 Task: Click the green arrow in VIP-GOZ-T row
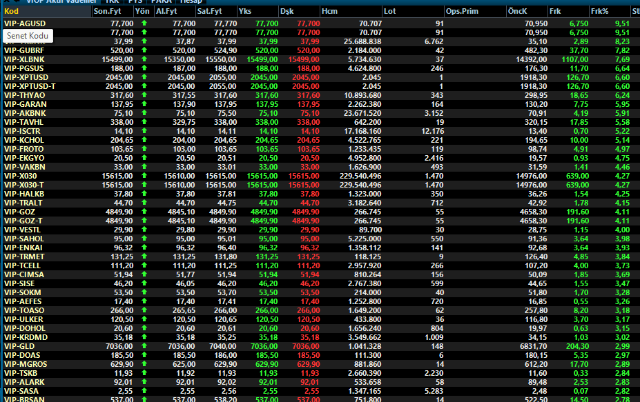click(x=144, y=221)
